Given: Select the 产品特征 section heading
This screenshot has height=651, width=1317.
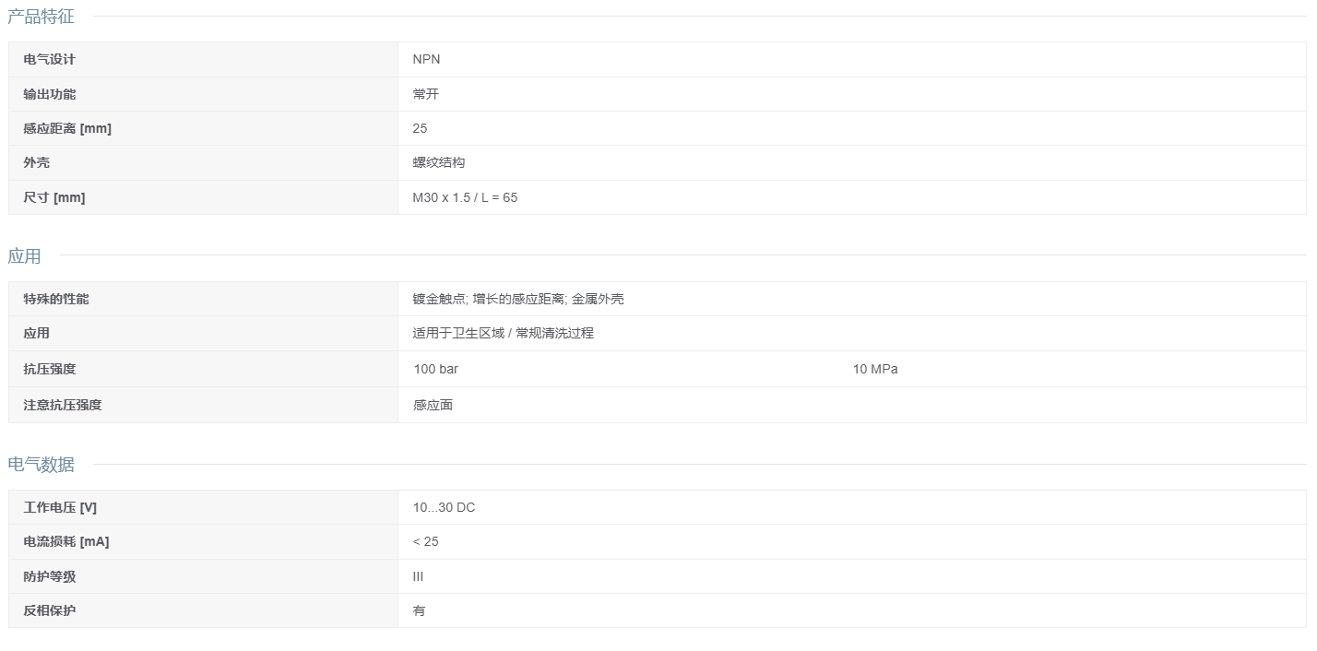Looking at the screenshot, I should click(41, 17).
